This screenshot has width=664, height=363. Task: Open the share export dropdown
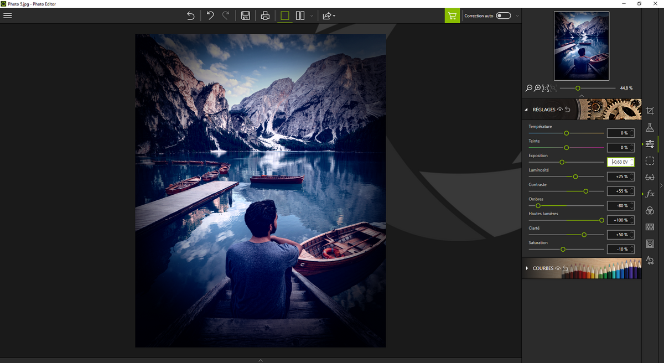click(329, 15)
